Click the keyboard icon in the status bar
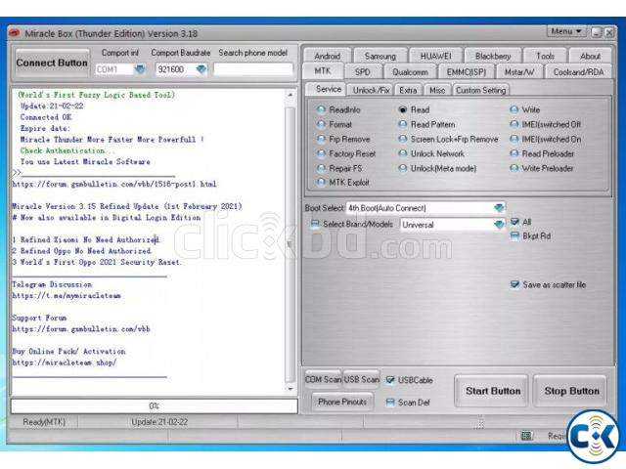The width and height of the screenshot is (626, 469). pos(526,436)
